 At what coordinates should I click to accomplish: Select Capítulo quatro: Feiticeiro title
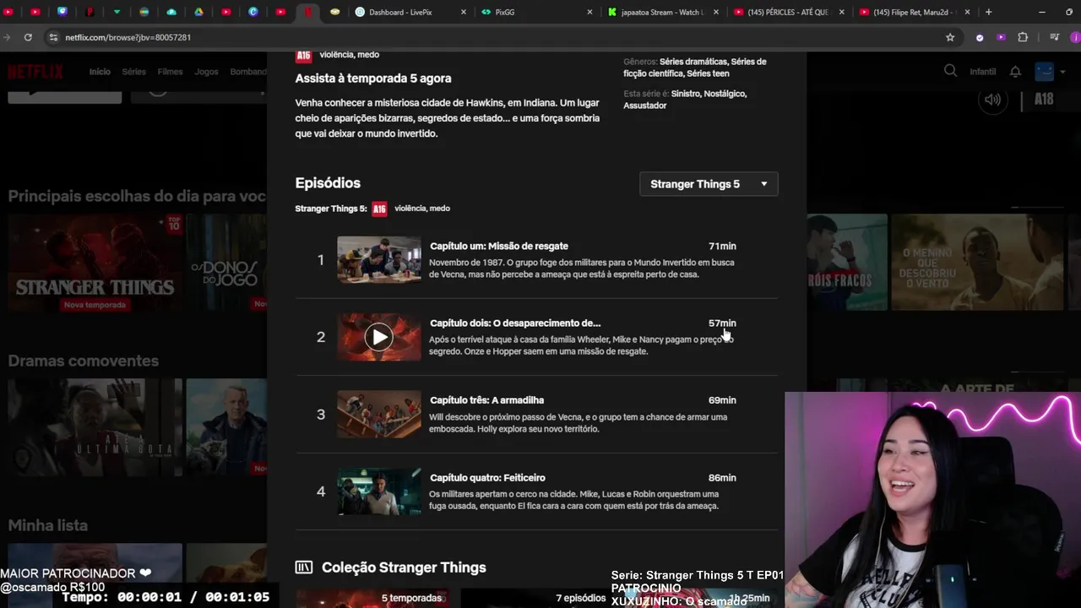[x=487, y=478]
